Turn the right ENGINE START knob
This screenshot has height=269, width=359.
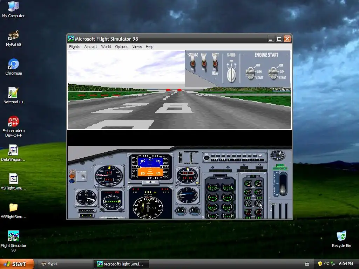pos(273,73)
